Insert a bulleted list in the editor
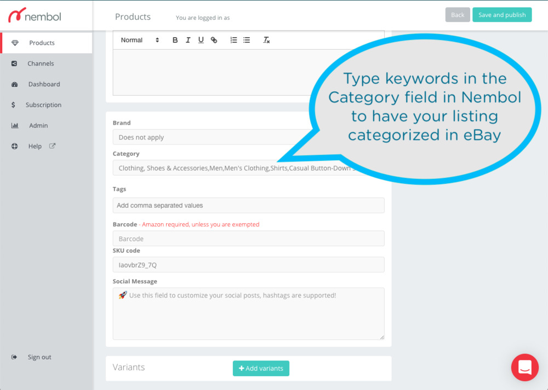Viewport: 548px width, 390px height. tap(247, 40)
